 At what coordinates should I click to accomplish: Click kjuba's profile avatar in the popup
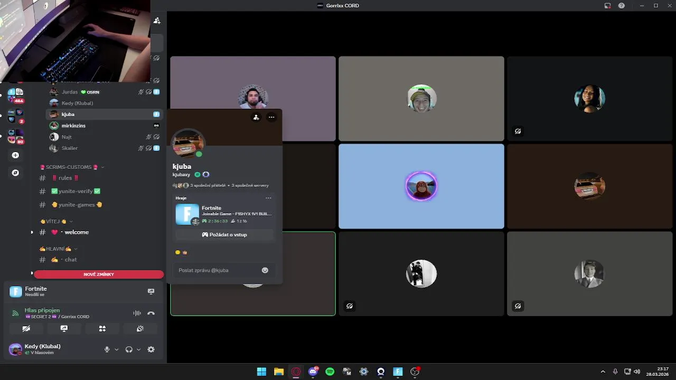click(x=187, y=144)
